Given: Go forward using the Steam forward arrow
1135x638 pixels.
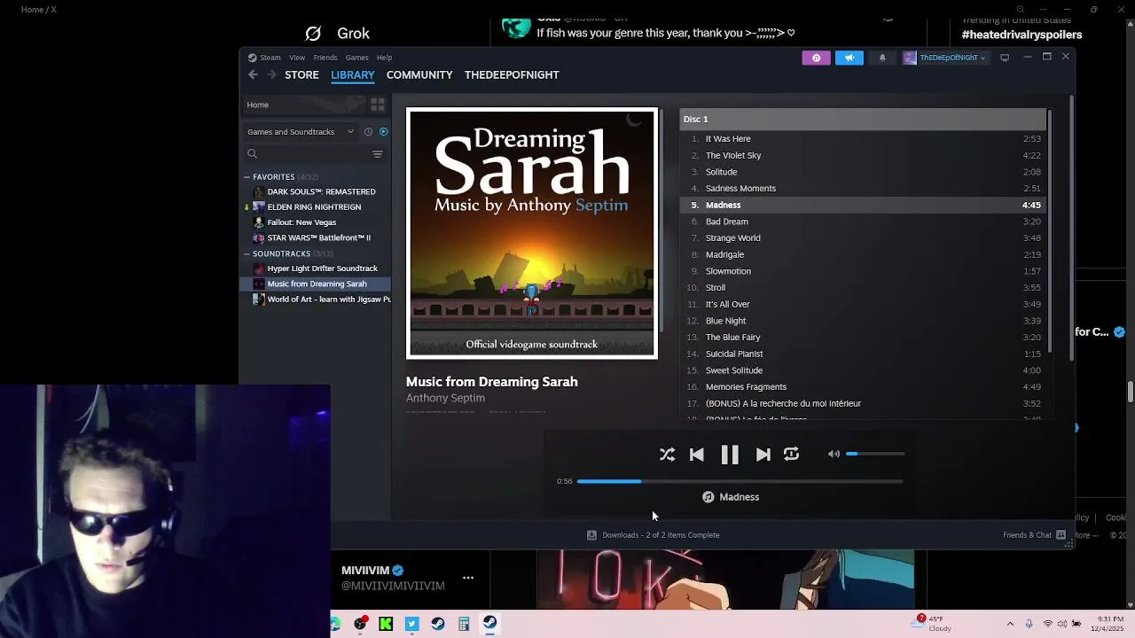Looking at the screenshot, I should coord(271,74).
